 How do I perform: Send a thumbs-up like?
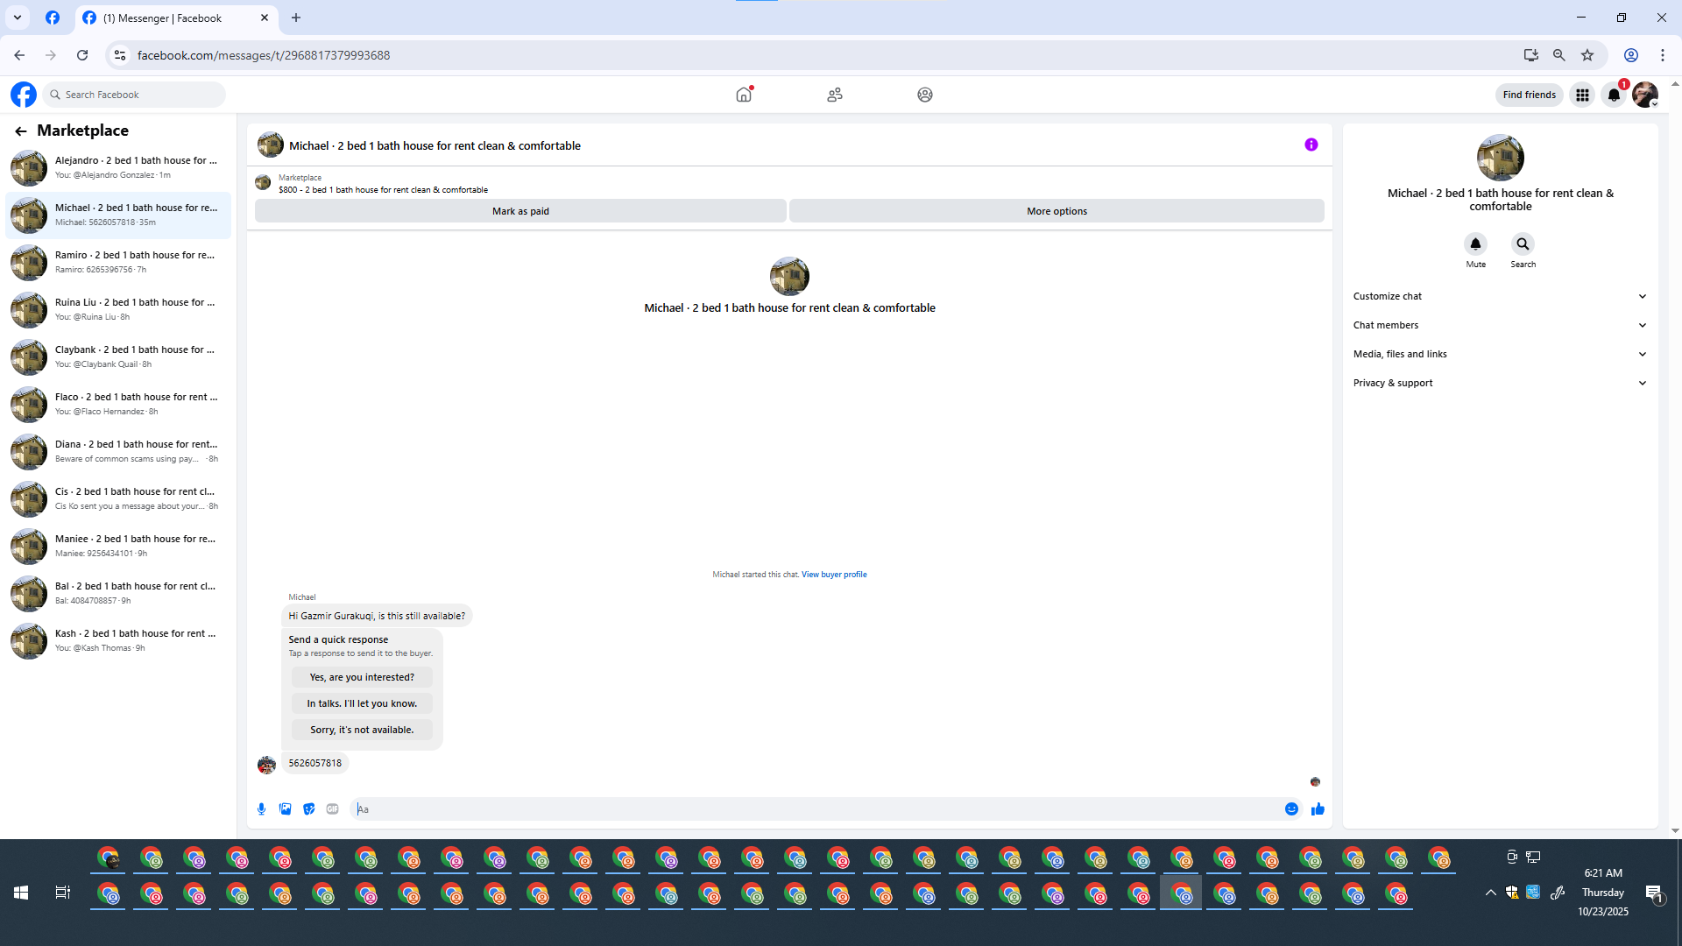[1318, 809]
